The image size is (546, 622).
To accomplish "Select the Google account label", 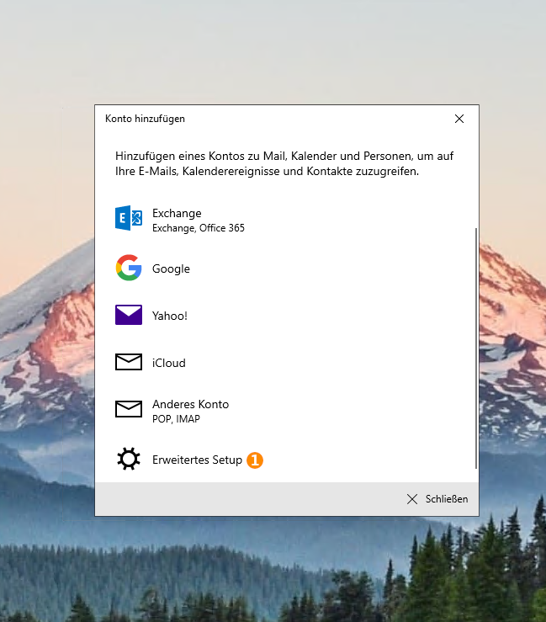I will click(x=171, y=268).
